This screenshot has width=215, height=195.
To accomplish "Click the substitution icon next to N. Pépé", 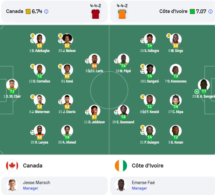I will coord(116,61).
